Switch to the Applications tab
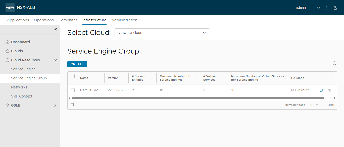This screenshot has width=344, height=147. click(18, 20)
